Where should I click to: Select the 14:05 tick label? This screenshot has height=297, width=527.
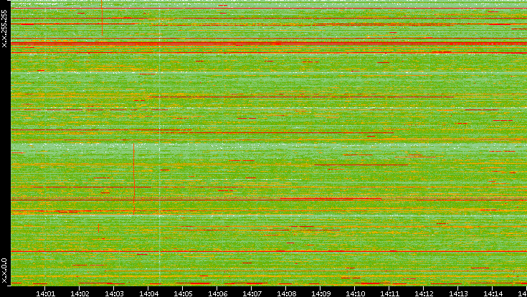(183, 294)
